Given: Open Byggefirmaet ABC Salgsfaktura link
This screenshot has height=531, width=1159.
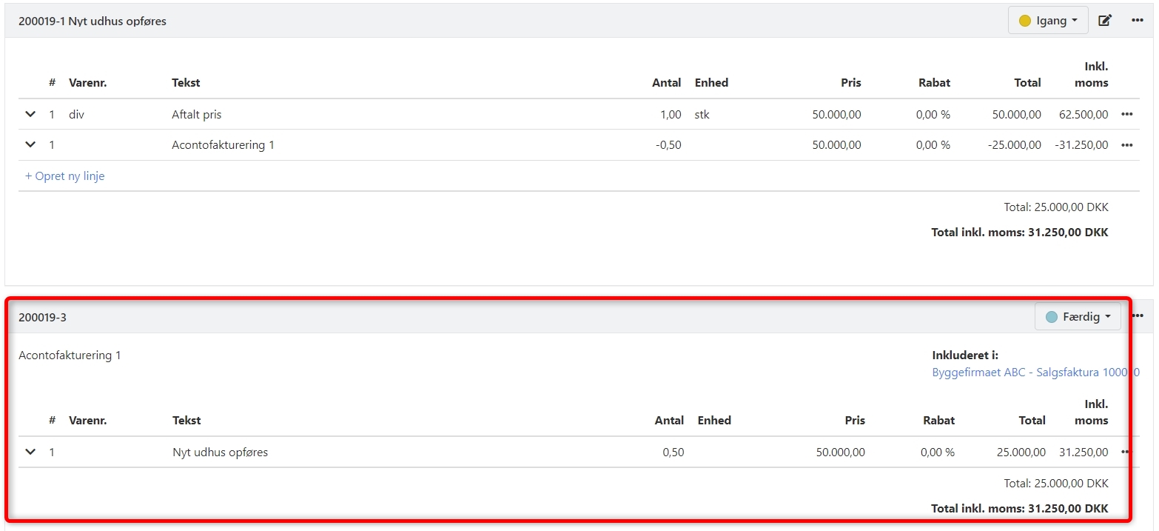Looking at the screenshot, I should tap(1035, 373).
